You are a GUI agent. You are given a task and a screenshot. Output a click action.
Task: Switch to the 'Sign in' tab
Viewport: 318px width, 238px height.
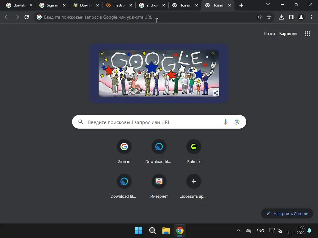pyautogui.click(x=50, y=6)
